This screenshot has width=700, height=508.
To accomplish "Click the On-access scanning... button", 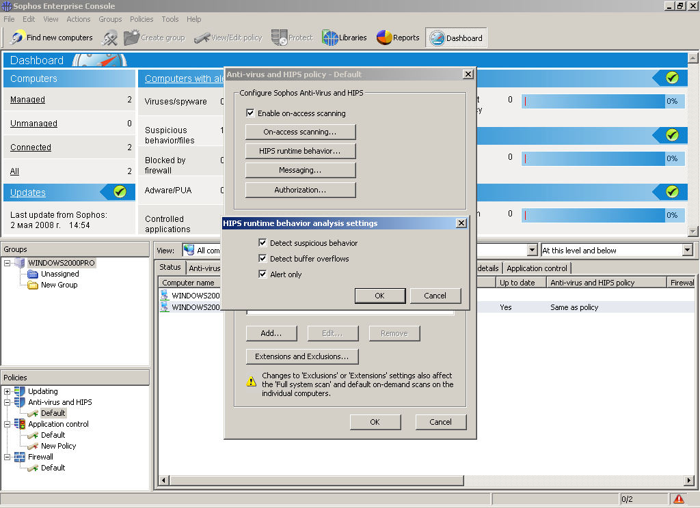I will point(301,132).
